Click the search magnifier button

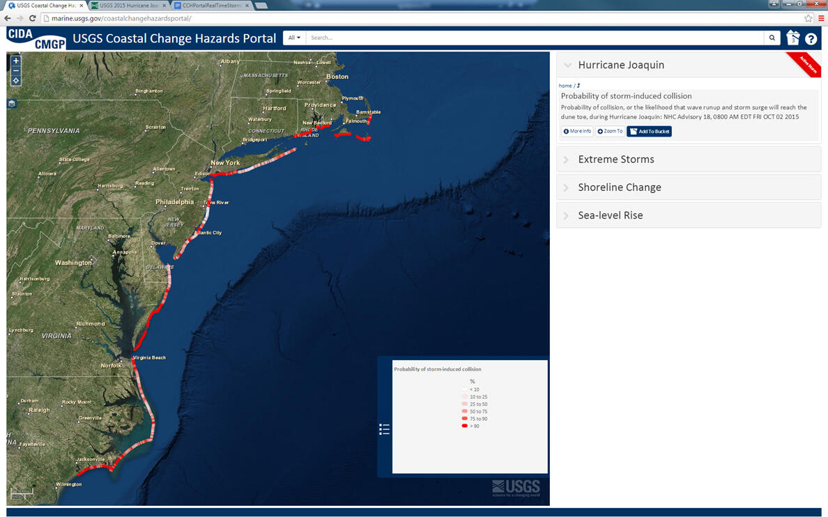(772, 38)
